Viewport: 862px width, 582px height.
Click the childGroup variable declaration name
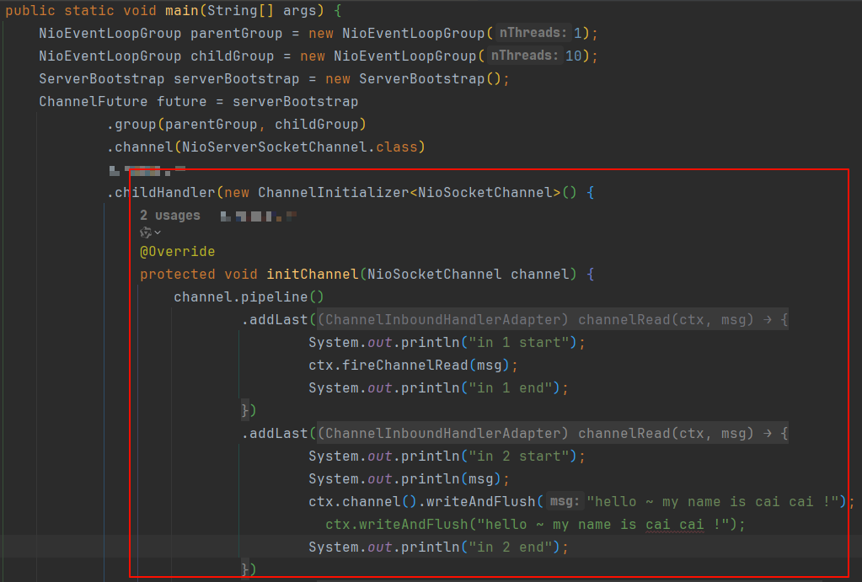pyautogui.click(x=232, y=56)
